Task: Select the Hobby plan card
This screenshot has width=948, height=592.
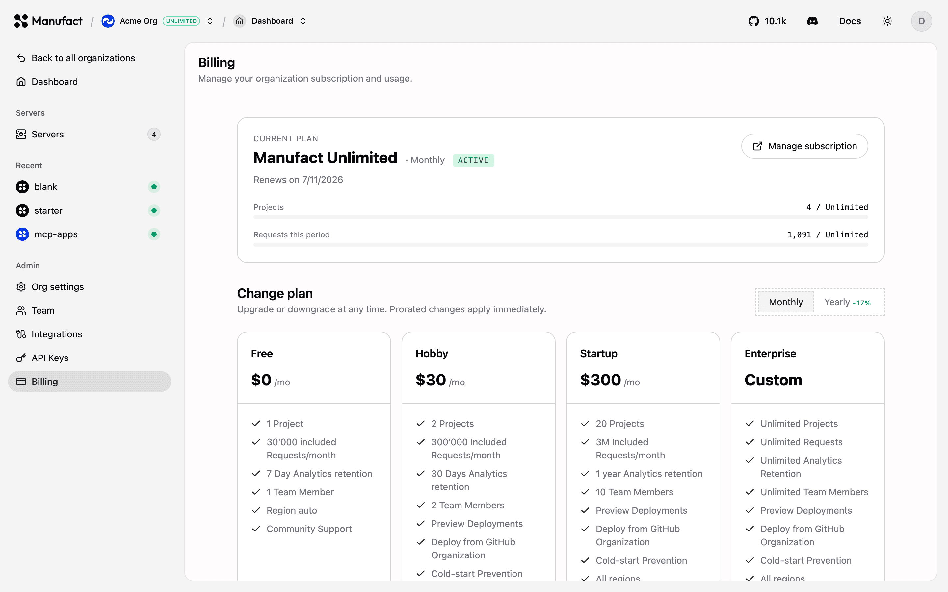Action: coord(478,456)
